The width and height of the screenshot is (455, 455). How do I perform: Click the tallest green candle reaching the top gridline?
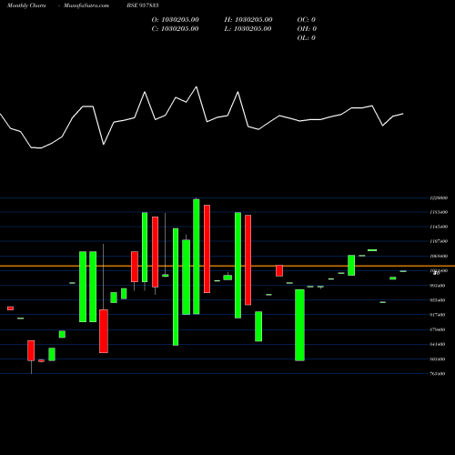197,257
